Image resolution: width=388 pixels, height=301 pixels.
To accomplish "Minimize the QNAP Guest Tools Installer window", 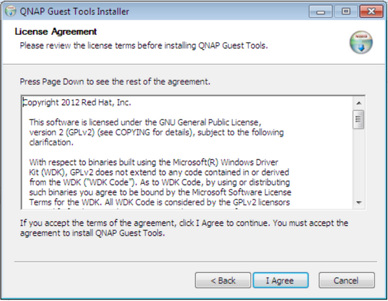I will pyautogui.click(x=321, y=12).
